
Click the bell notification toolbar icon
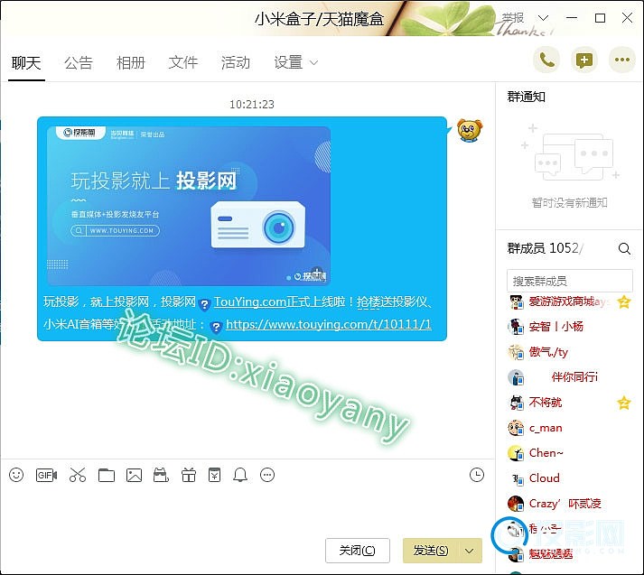pyautogui.click(x=240, y=476)
